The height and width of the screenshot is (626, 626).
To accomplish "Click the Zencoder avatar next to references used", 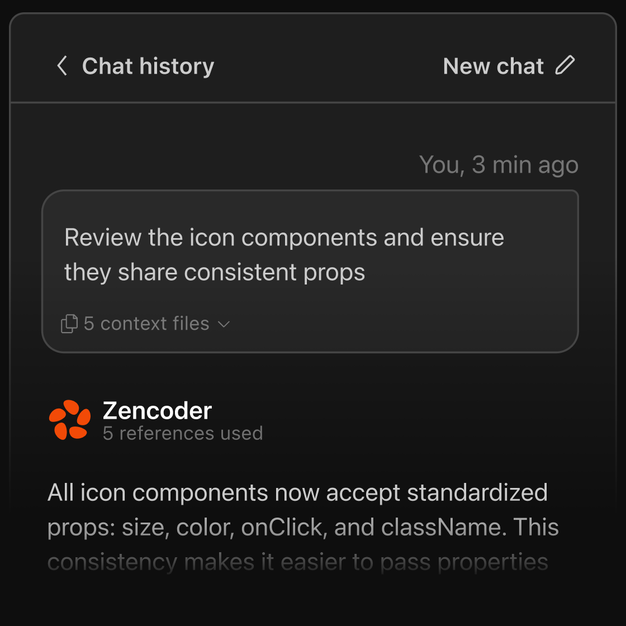I will tap(69, 420).
